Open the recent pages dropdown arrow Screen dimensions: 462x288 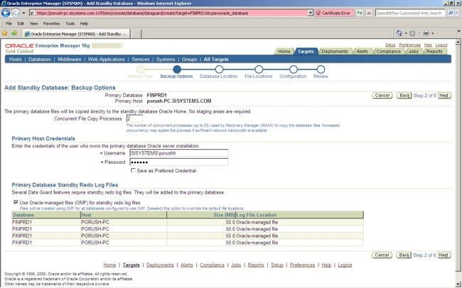(x=24, y=13)
